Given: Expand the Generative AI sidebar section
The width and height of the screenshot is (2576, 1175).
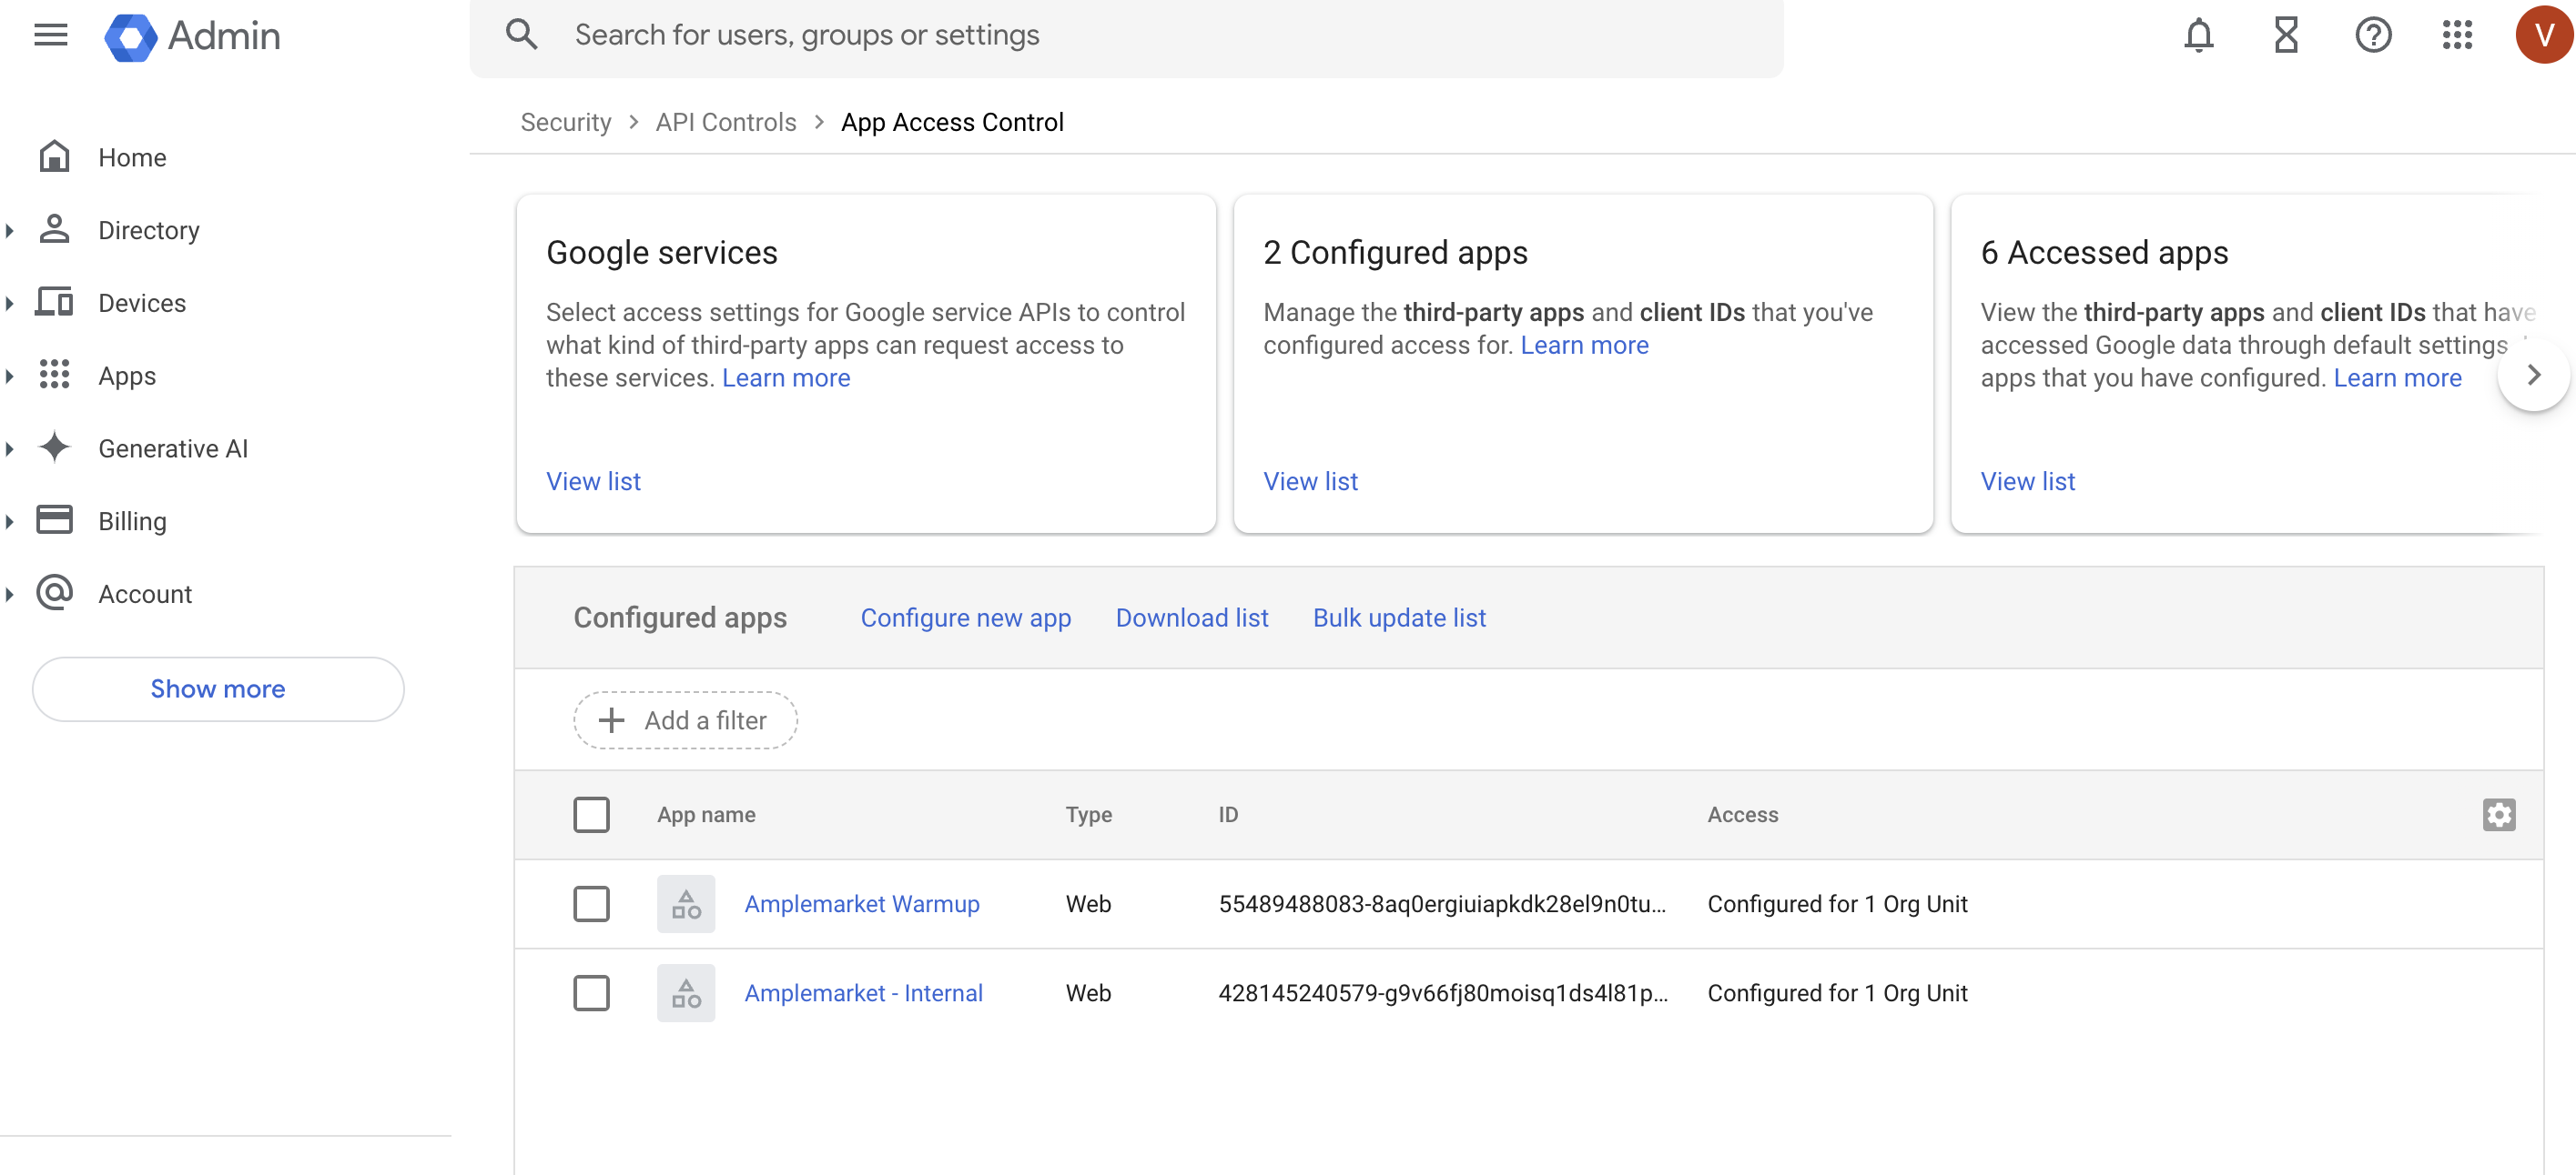Looking at the screenshot, I should pos(10,448).
